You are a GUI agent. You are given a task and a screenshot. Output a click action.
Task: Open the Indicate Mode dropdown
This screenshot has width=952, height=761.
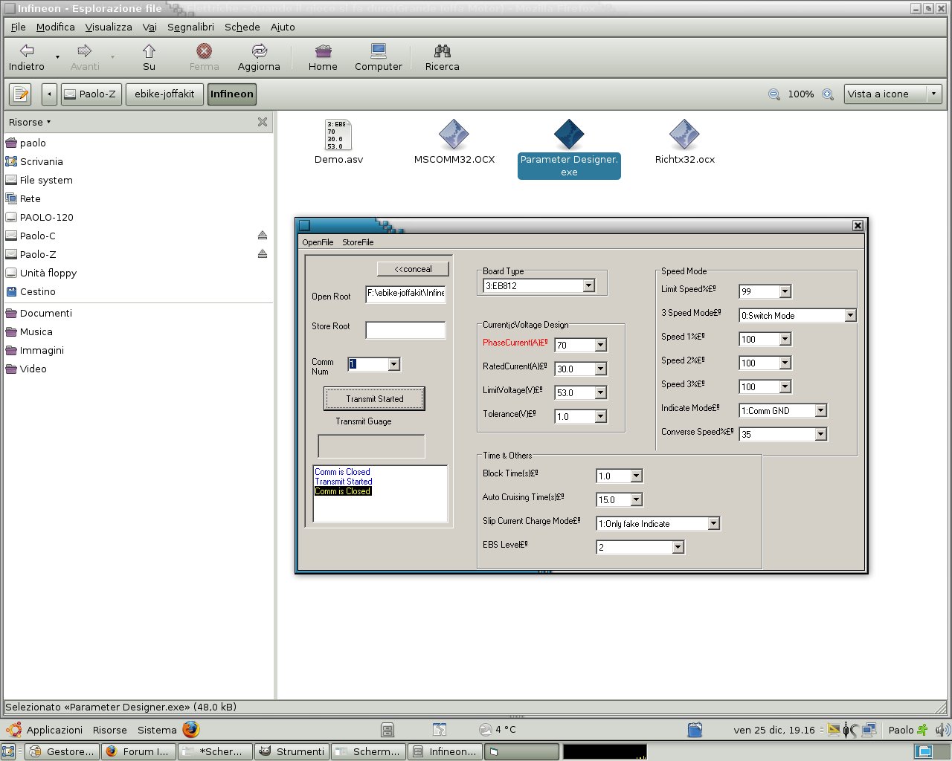click(x=821, y=410)
